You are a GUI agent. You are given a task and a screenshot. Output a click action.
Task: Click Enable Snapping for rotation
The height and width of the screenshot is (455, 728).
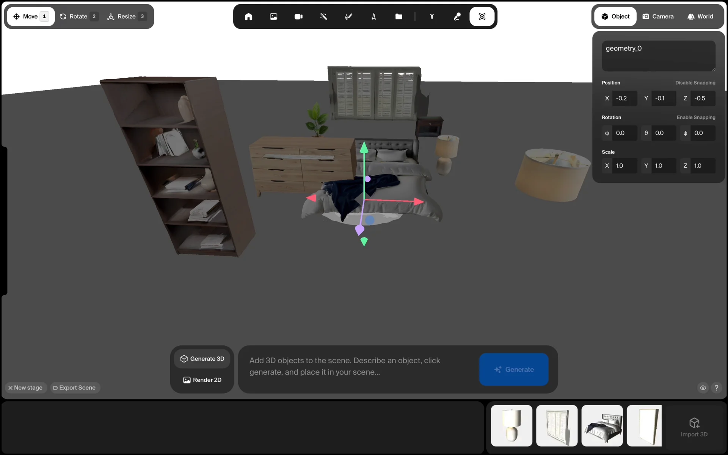696,118
